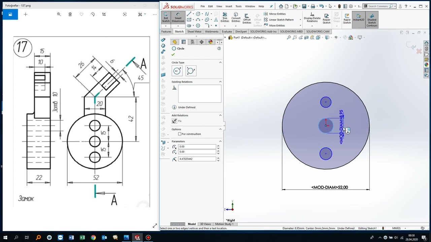
Task: Open SolidWorks Options gear icon
Action: click(x=351, y=6)
